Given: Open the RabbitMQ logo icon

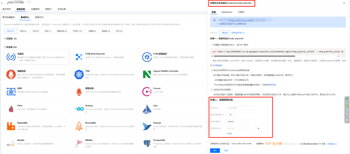Looking at the screenshot, I should 11,126.
